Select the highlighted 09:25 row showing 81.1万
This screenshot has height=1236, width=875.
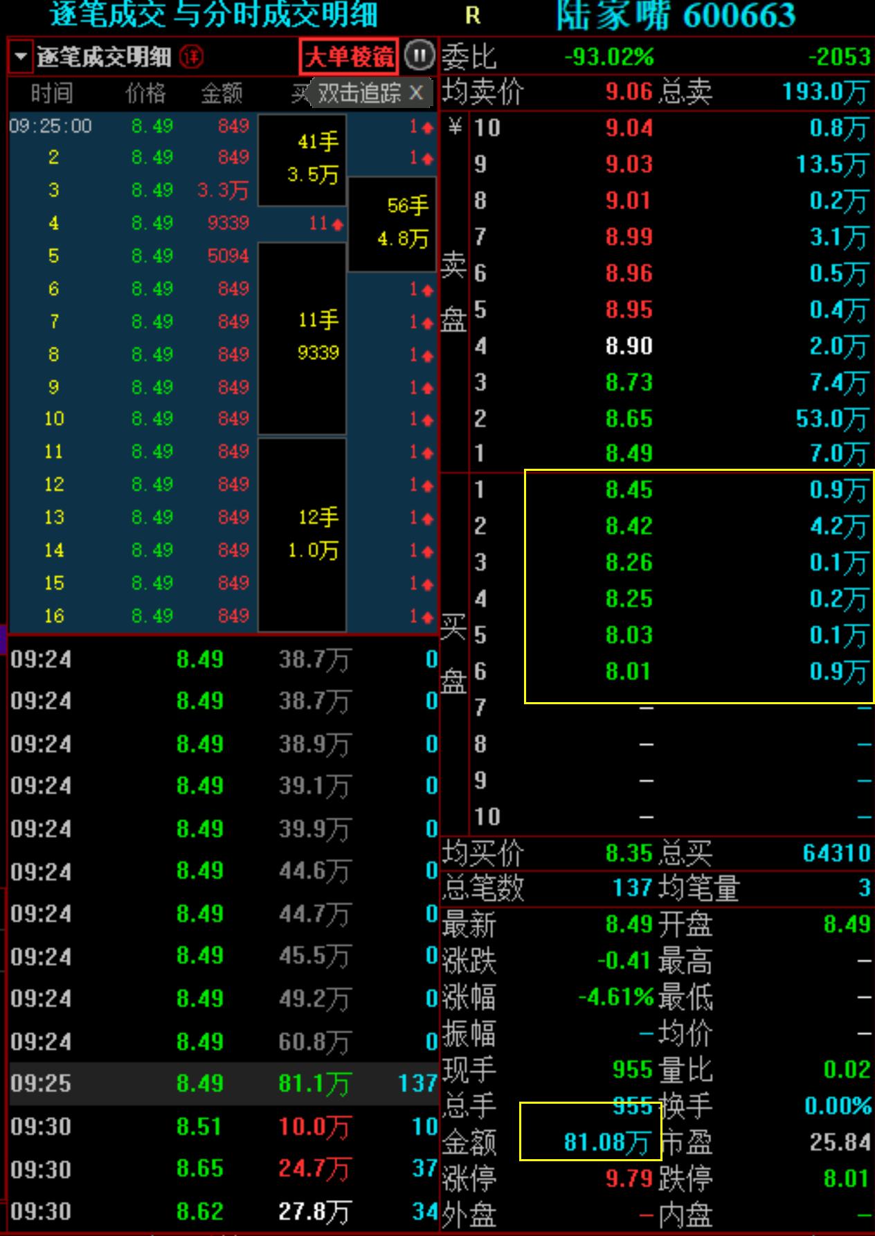(x=222, y=1084)
